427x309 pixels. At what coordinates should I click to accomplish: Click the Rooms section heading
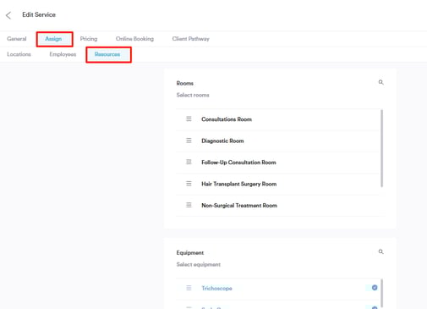point(185,83)
